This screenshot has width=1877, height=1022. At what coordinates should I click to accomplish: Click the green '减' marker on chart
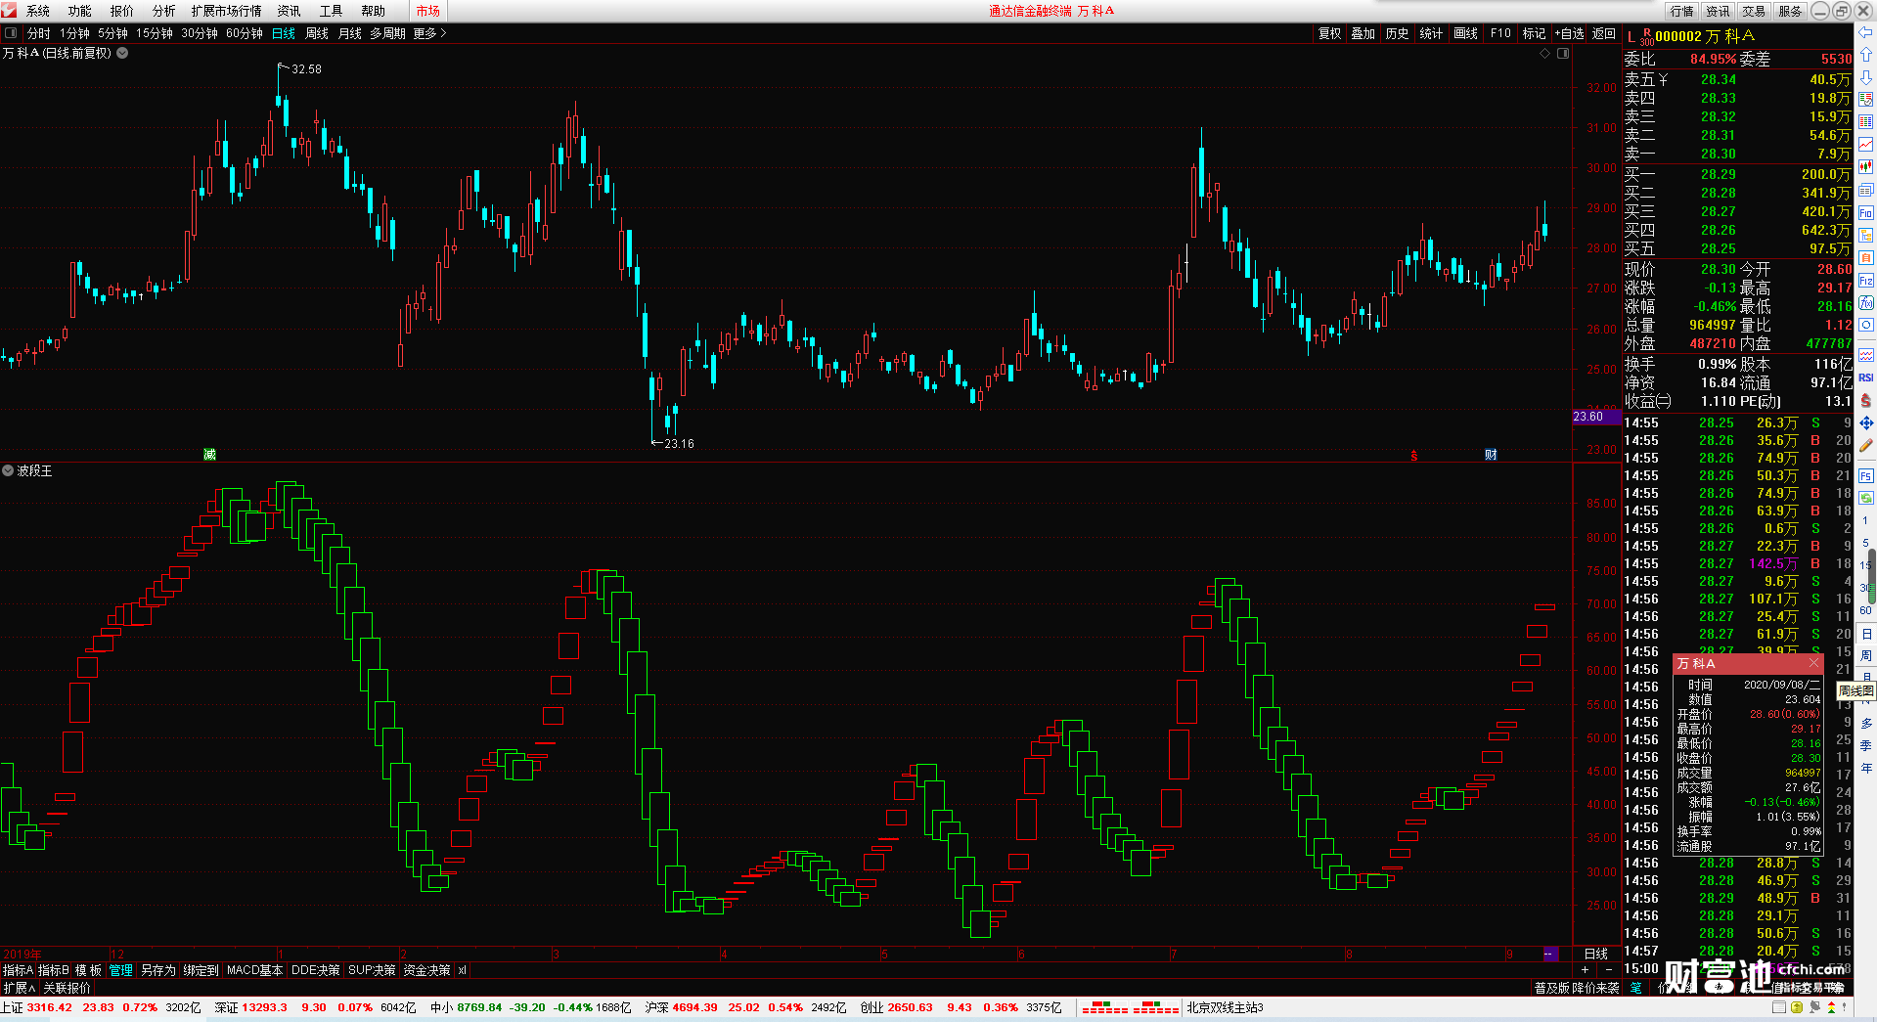[x=209, y=455]
